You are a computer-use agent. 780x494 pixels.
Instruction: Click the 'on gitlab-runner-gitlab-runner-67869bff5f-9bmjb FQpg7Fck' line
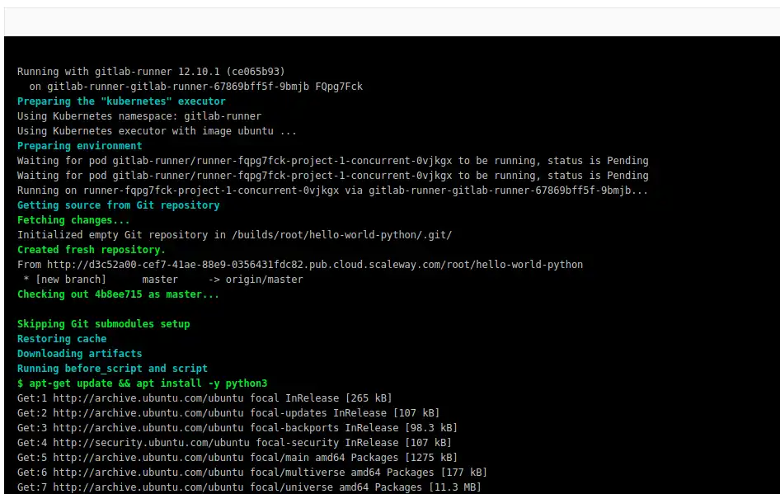tap(196, 87)
